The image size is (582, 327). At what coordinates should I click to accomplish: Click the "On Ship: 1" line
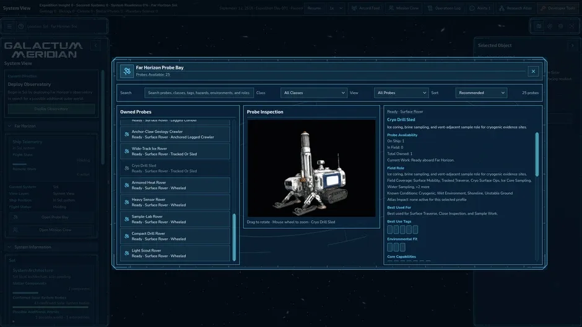pos(396,141)
